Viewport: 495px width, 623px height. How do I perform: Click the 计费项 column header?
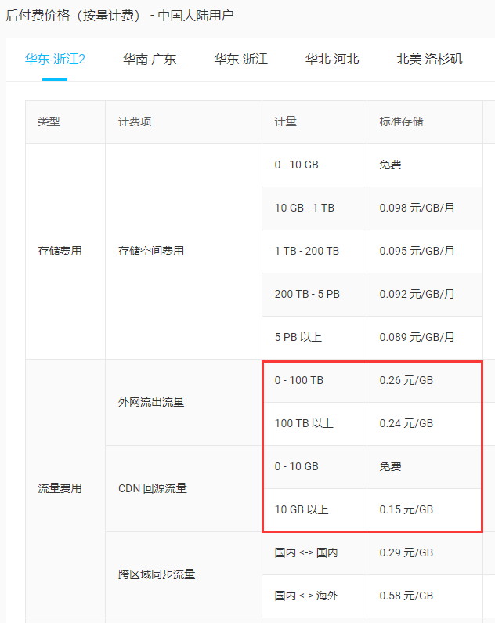tap(135, 122)
